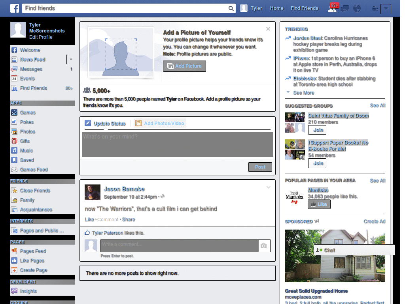Open the messages icon in top bar
This screenshot has height=304, width=405.
tap(344, 9)
